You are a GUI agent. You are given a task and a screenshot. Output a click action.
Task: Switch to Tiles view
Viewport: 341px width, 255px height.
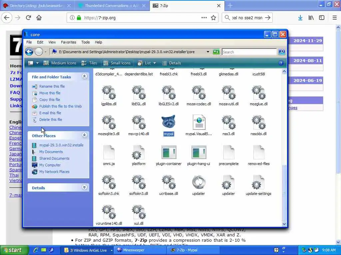click(x=89, y=63)
